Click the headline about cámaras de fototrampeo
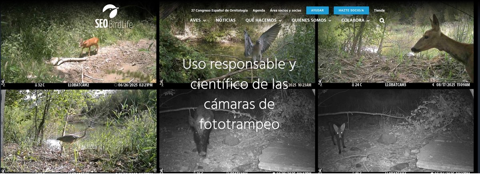The height and width of the screenshot is (175, 480). [239, 94]
